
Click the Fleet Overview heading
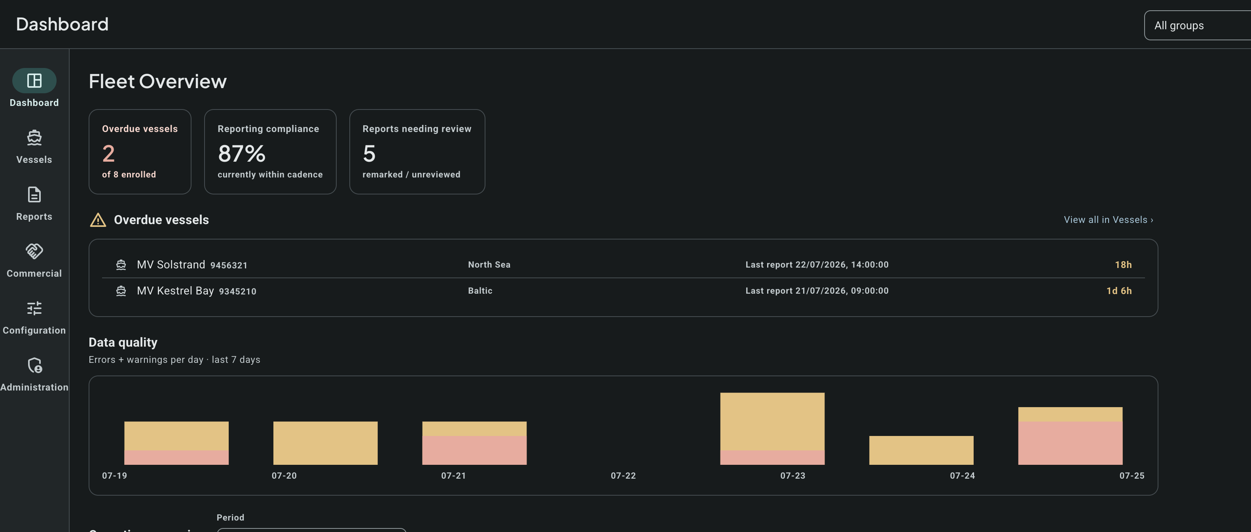[158, 81]
